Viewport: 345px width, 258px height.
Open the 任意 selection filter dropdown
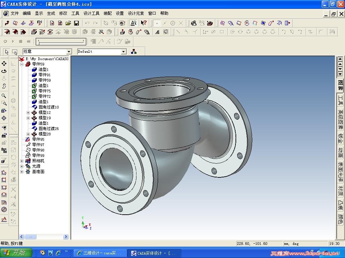click(69, 51)
